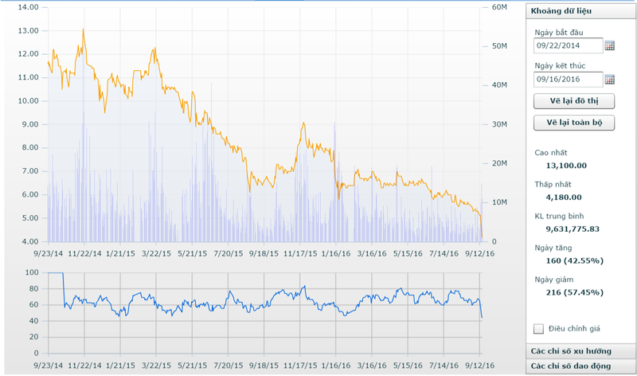637x376 pixels.
Task: Open calendar picker for Ngày bắt đầu
Action: (x=610, y=45)
